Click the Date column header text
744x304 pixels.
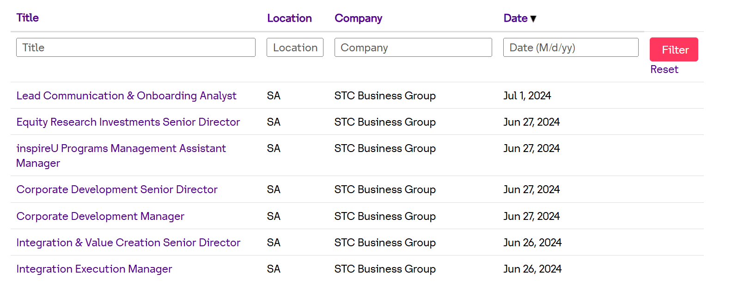pyautogui.click(x=515, y=18)
